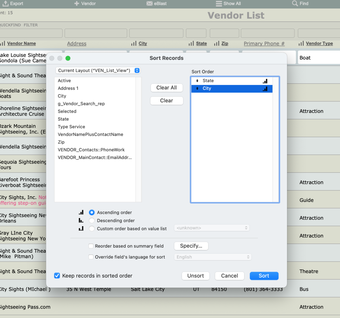
Task: Click the Zip column header link
Action: 225,44
